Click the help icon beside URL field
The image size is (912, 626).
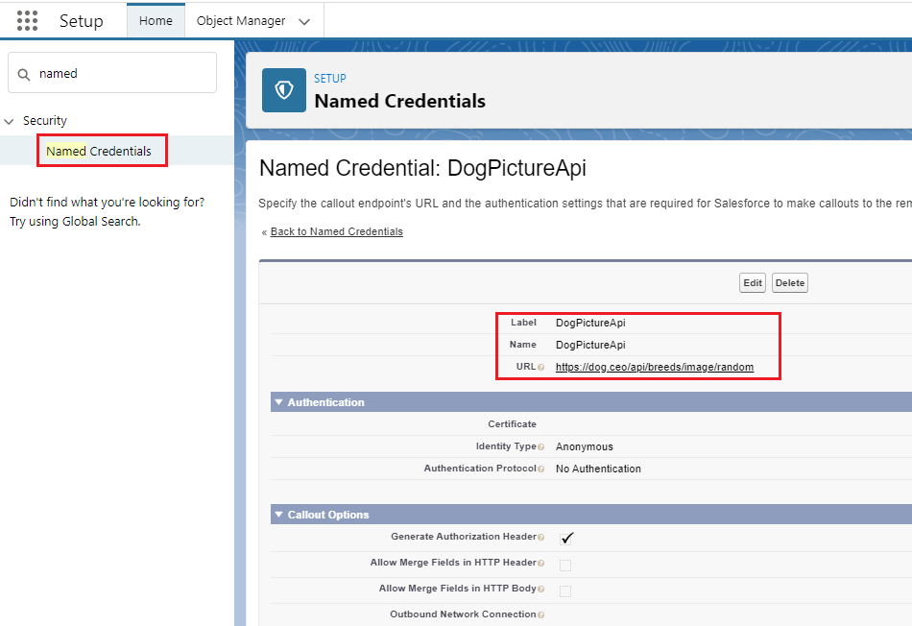click(540, 368)
